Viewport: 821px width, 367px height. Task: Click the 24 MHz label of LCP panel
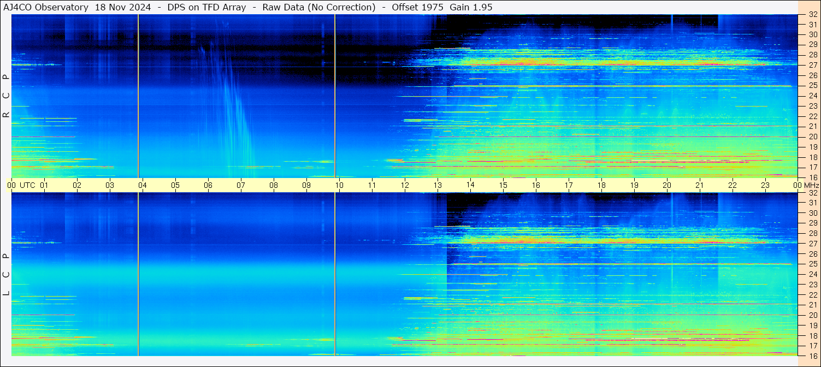tap(812, 274)
